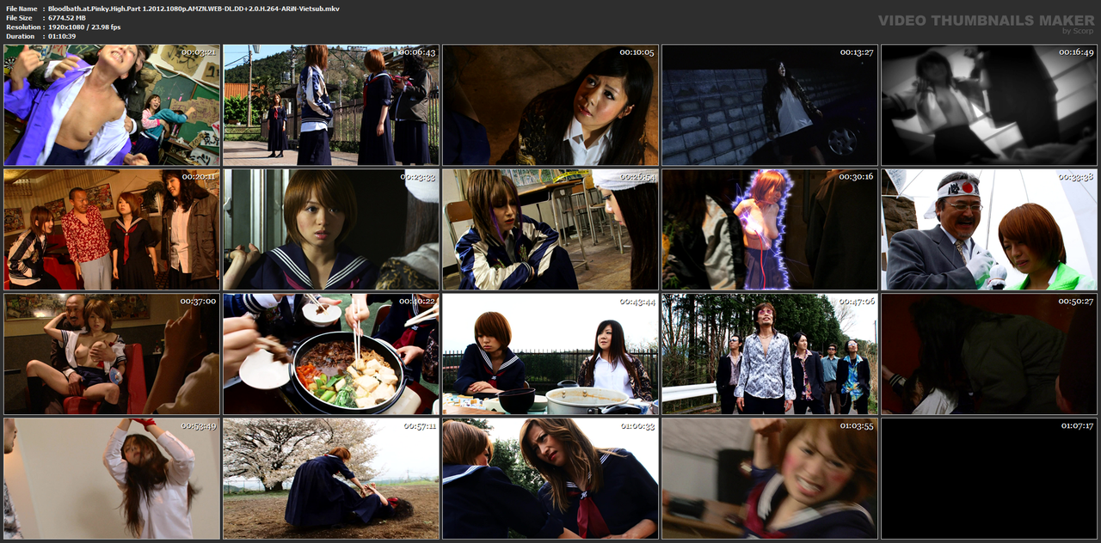Open the headband man frame at 00:33:38
Screen dimensions: 1101x543
[x=989, y=229]
